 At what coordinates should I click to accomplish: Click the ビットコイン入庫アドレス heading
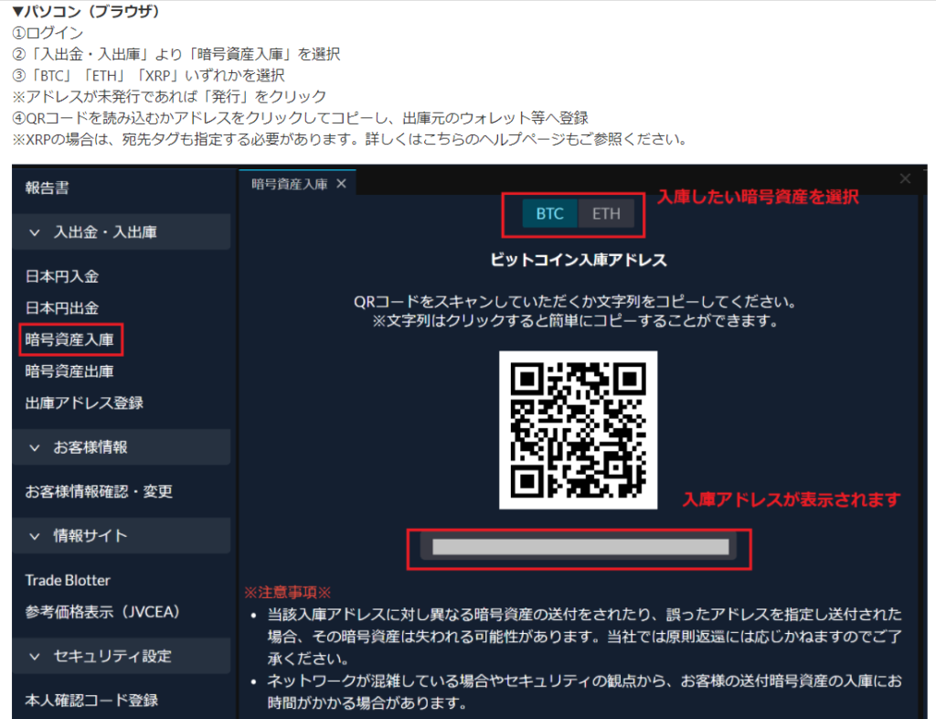[579, 260]
